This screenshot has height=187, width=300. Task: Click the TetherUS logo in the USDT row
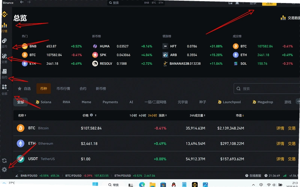click(21, 159)
